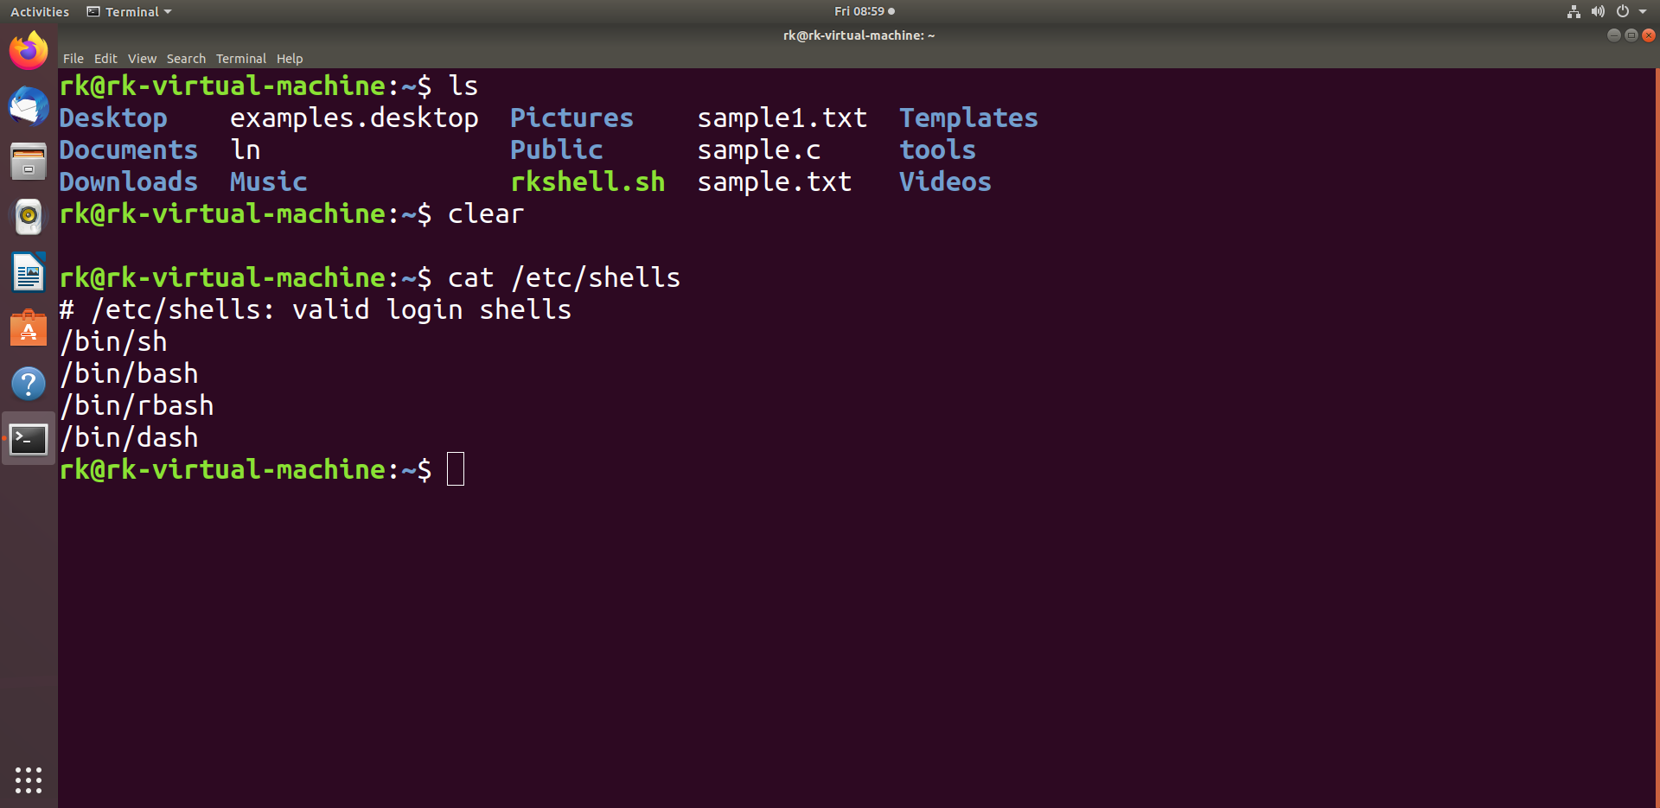Click the terminal cursor at the prompt
The image size is (1660, 808).
tap(456, 468)
